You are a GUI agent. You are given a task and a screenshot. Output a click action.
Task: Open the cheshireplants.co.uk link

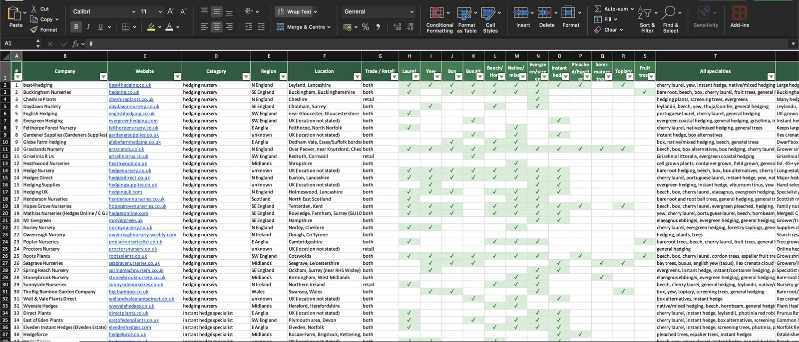130,99
